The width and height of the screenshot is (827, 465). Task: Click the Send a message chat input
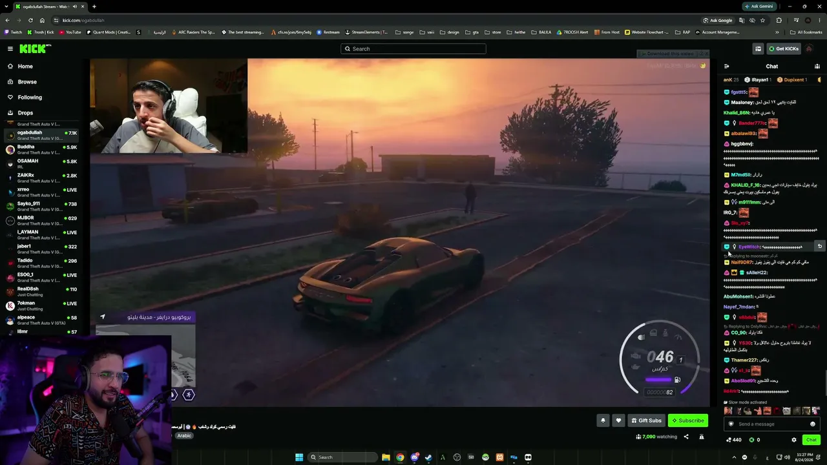click(772, 424)
